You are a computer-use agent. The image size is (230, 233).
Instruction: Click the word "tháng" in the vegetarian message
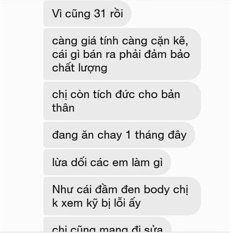(149, 136)
